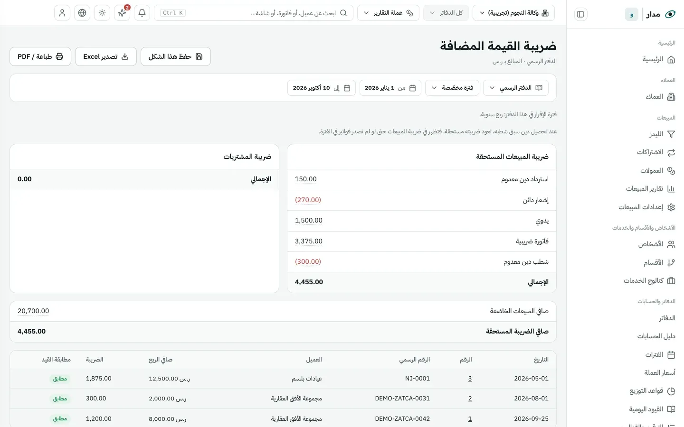This screenshot has height=427, width=684.
Task: Expand the عملة التقارير dropdown
Action: (388, 13)
